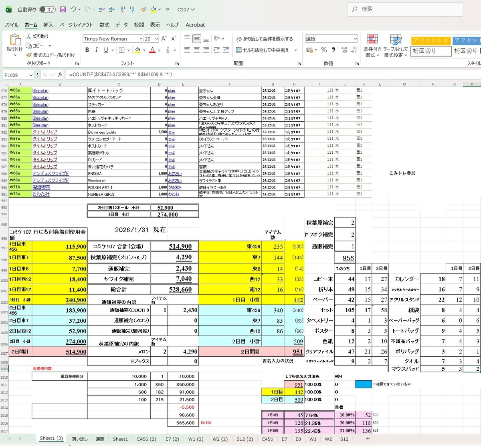This screenshot has width=481, height=446.
Task: Apply percent style
Action: 324,50
